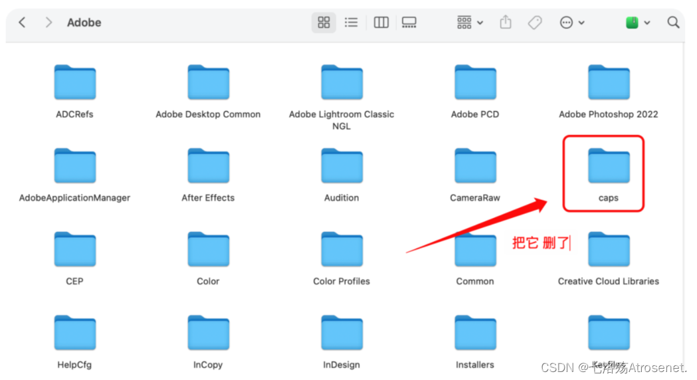The image size is (697, 380).
Task: Click the Adobe window title text
Action: click(x=84, y=22)
